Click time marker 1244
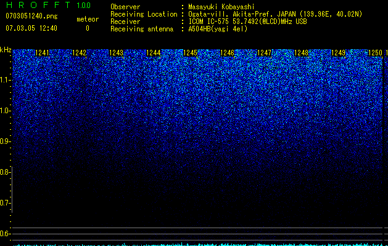Image resolution: width=388 pixels, height=246 pixels. (x=154, y=53)
